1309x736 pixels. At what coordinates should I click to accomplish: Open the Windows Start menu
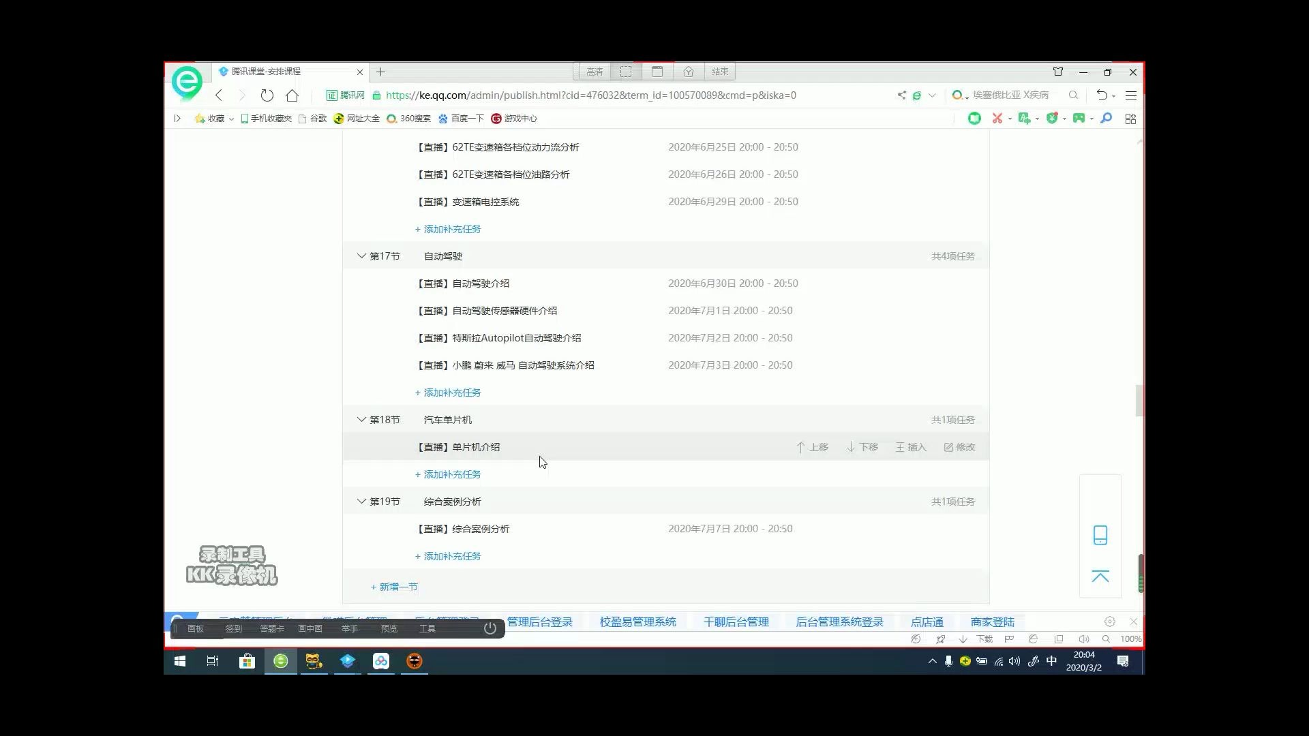coord(180,661)
